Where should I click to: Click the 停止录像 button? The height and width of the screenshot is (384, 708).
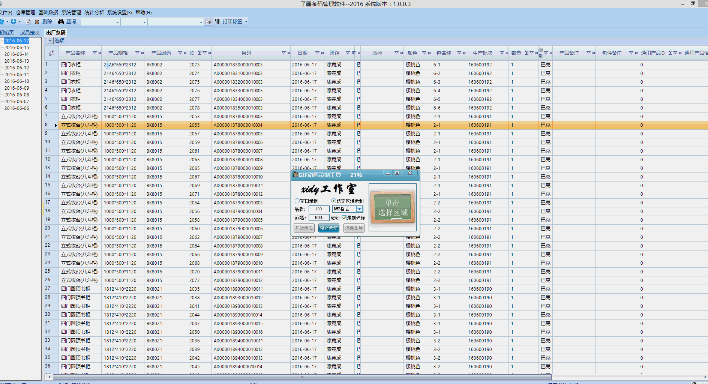pos(328,228)
